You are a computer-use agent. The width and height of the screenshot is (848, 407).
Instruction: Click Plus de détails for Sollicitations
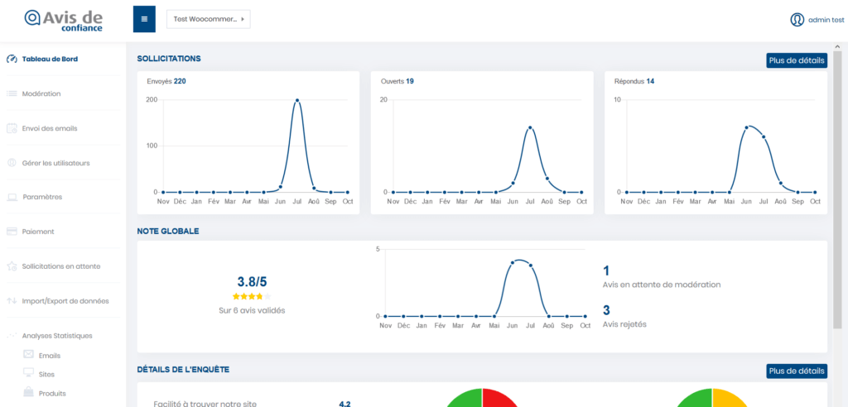796,60
